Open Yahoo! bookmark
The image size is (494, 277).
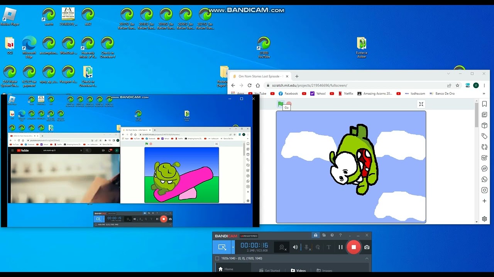[318, 93]
